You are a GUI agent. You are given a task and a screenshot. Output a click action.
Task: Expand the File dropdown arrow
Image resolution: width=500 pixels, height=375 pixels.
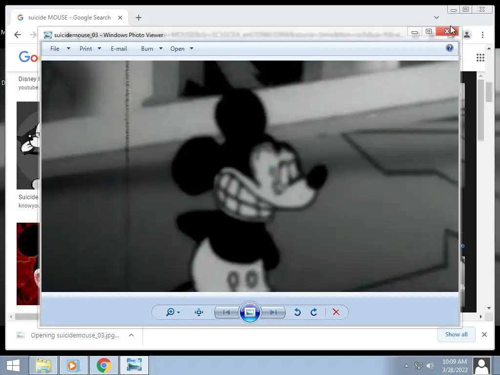[68, 48]
